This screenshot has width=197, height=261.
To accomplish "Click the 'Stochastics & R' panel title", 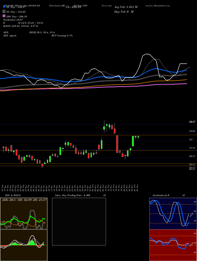I will pyautogui.click(x=161, y=195).
